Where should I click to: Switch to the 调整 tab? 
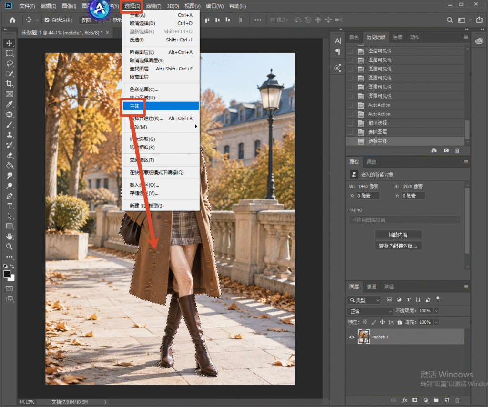[371, 162]
